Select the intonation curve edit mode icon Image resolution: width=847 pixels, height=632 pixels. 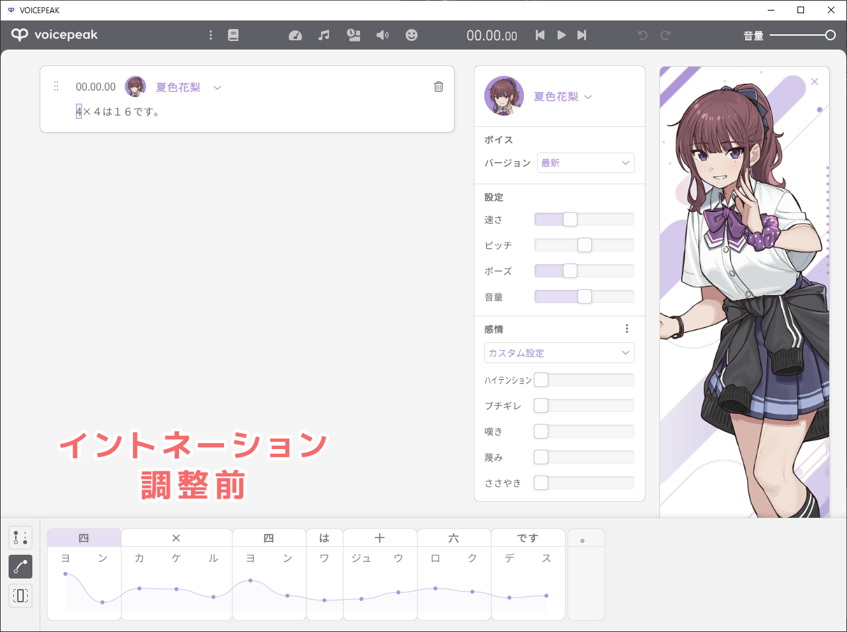tap(20, 567)
